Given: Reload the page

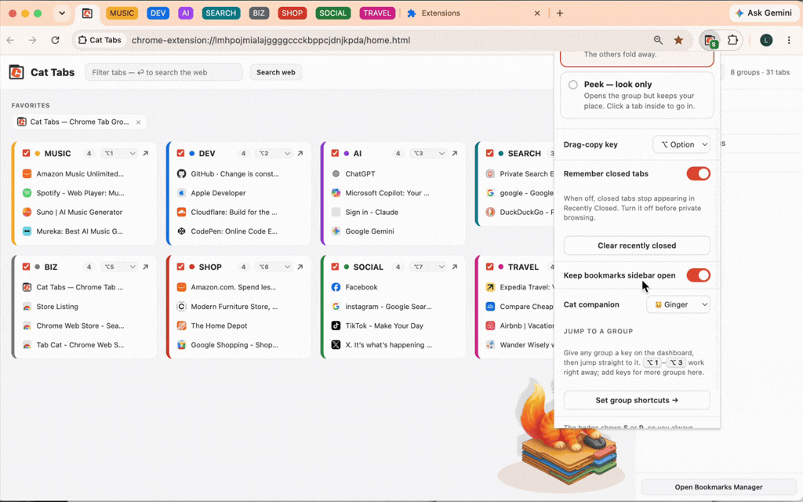Looking at the screenshot, I should [56, 40].
